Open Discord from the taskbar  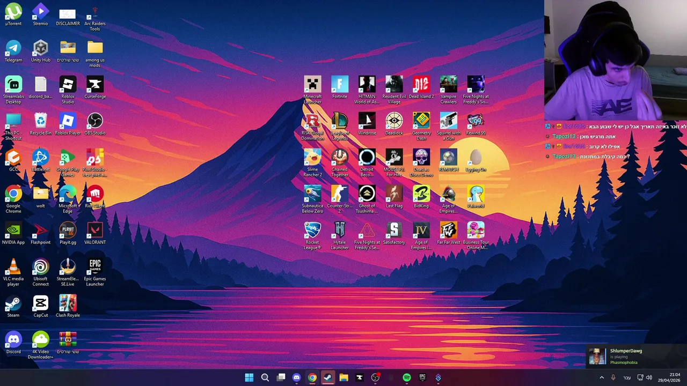296,377
